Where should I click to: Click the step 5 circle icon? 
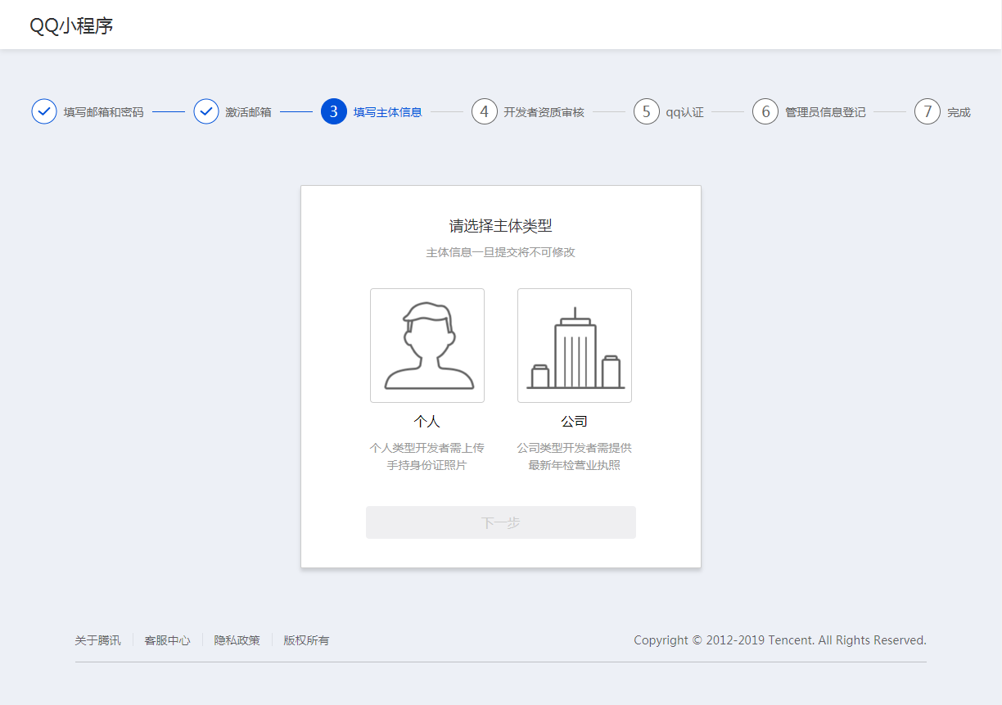pyautogui.click(x=647, y=111)
